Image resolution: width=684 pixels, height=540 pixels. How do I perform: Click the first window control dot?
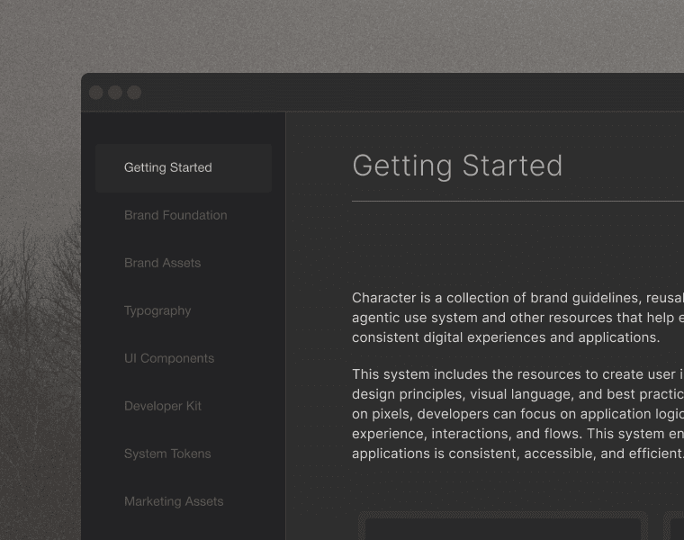(96, 93)
